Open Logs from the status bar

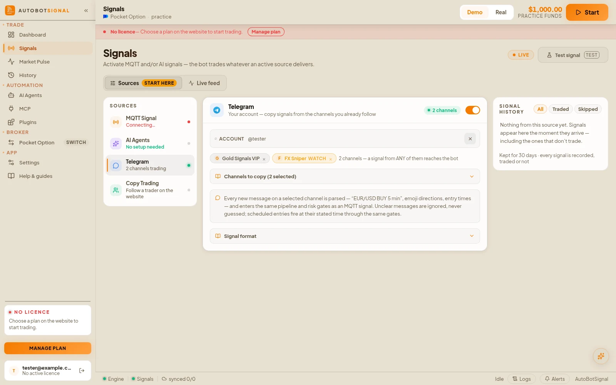pos(521,379)
